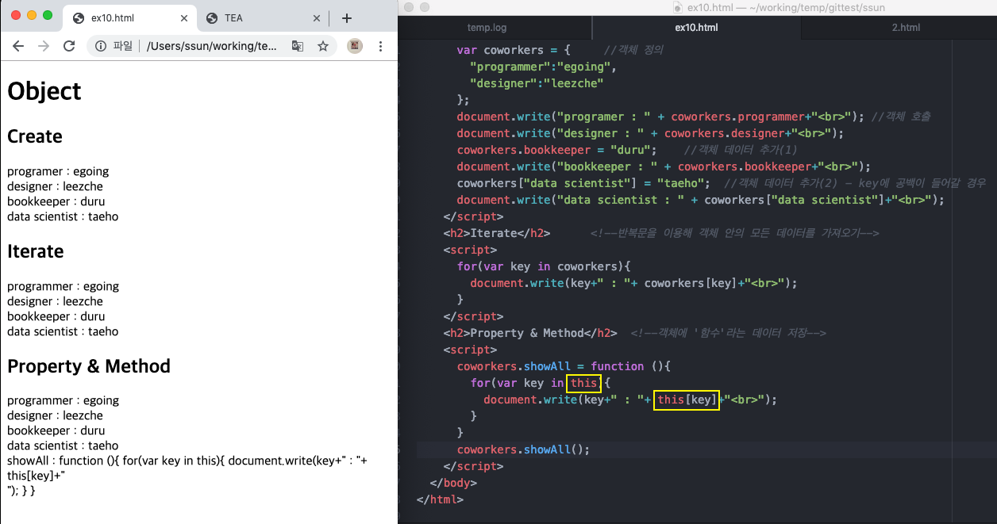Image resolution: width=997 pixels, height=524 pixels.
Task: Focus the Chrome address bar file path
Action: [x=213, y=47]
